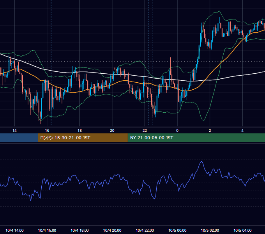The image size is (265, 234).
Task: Click the '10/5 00:00' date label
Action: [177, 230]
